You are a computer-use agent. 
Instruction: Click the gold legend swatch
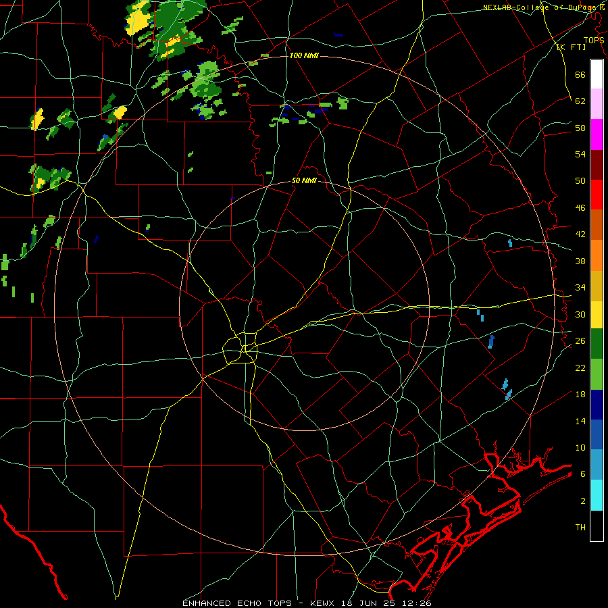pos(597,286)
